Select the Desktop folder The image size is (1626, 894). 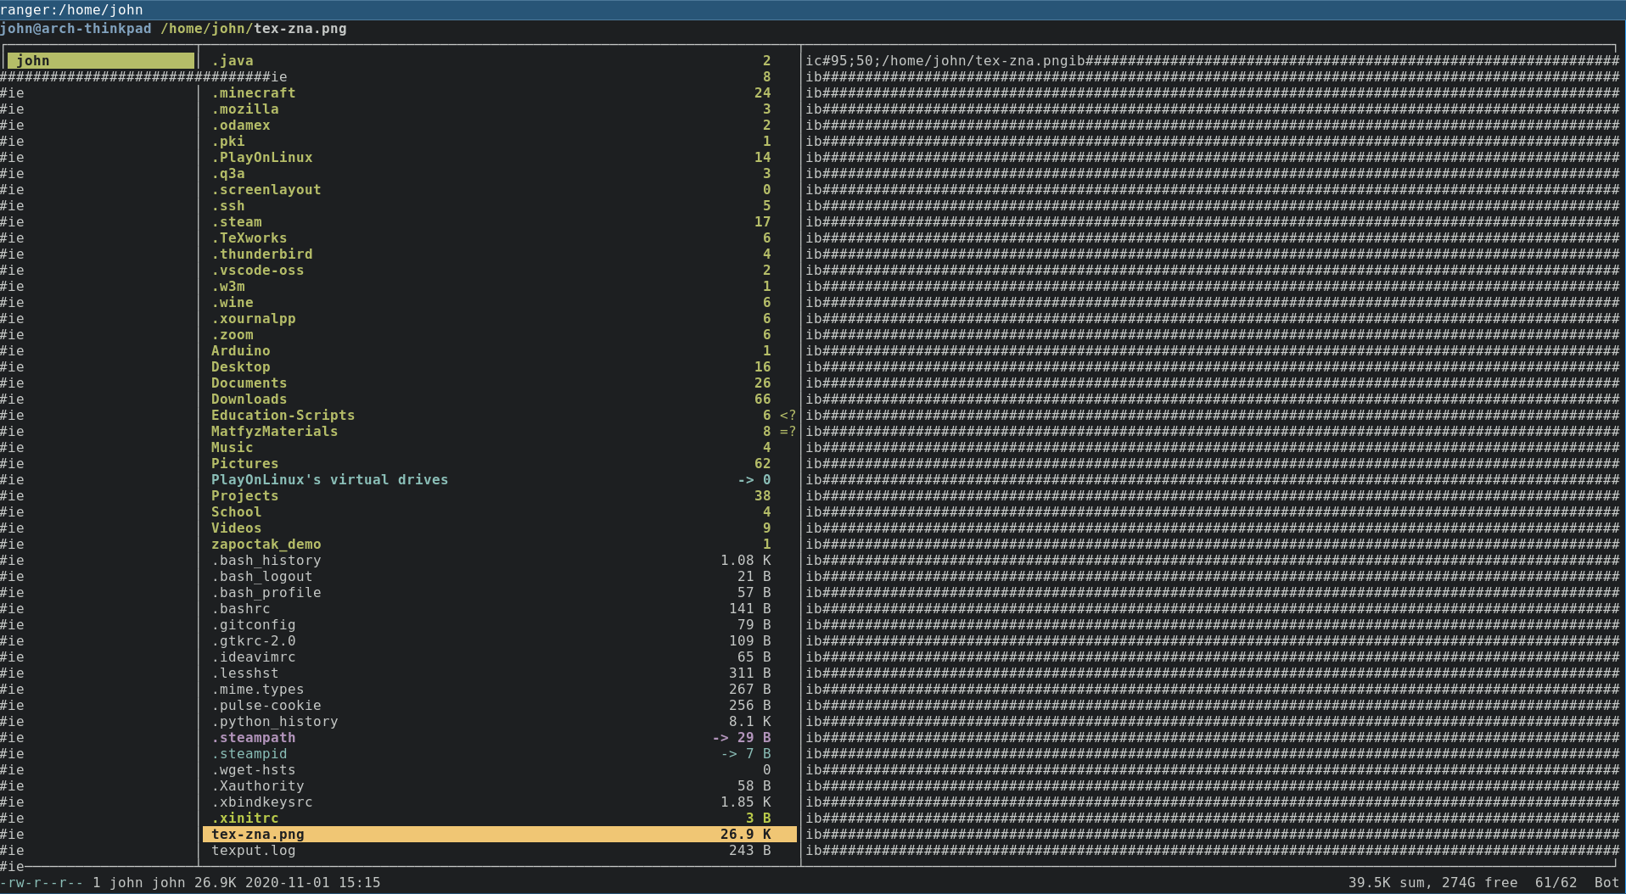499,366
